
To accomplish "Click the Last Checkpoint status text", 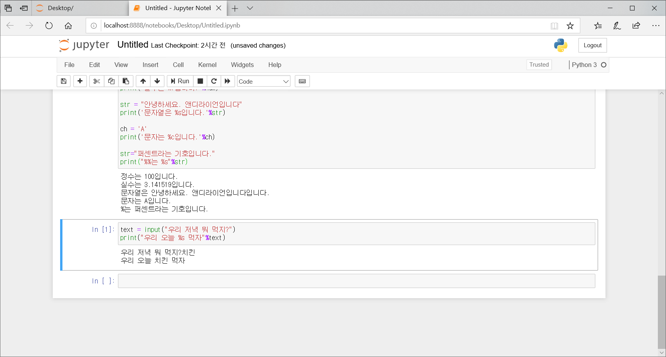I will coord(188,45).
